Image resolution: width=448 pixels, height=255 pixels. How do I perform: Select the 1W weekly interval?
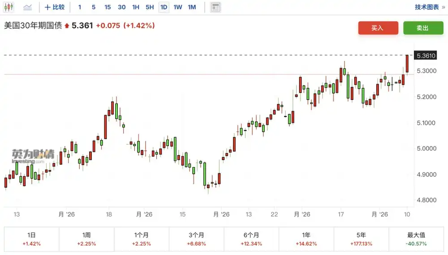tap(178, 7)
